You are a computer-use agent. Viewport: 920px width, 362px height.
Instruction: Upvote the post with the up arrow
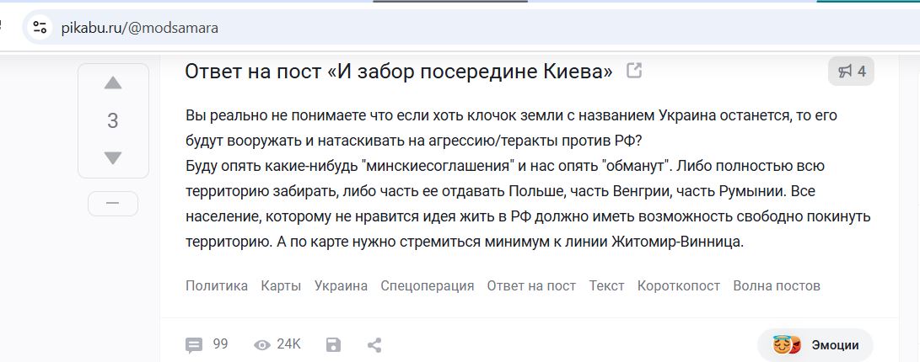point(113,83)
